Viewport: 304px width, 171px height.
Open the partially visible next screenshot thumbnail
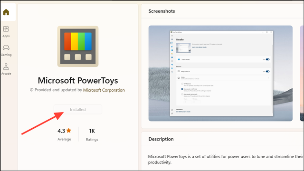click(x=302, y=73)
